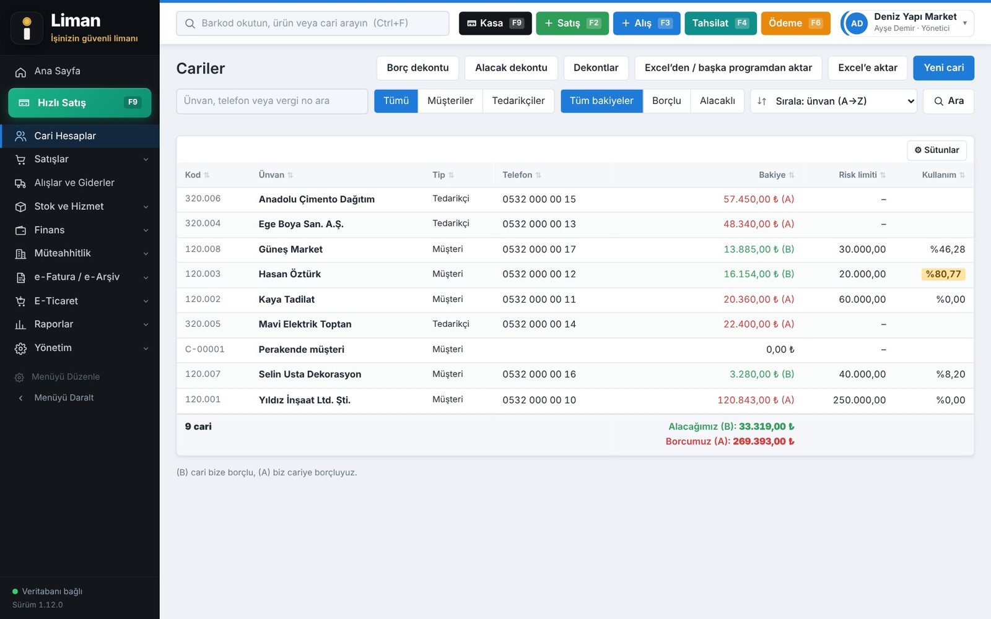
Task: Filter list to Müşteriler only
Action: click(450, 101)
